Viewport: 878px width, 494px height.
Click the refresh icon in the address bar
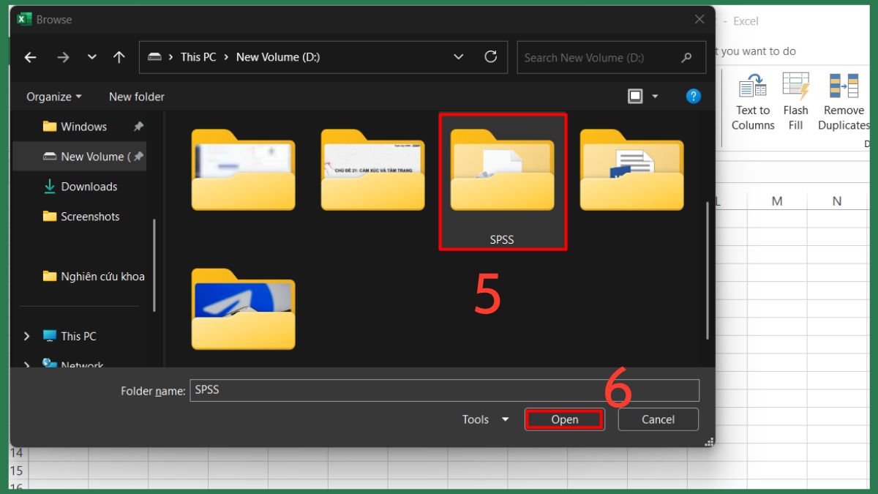click(491, 57)
